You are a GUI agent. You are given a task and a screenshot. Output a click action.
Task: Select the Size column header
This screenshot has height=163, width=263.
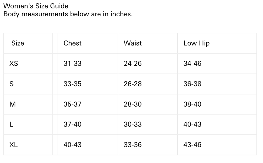(18, 43)
